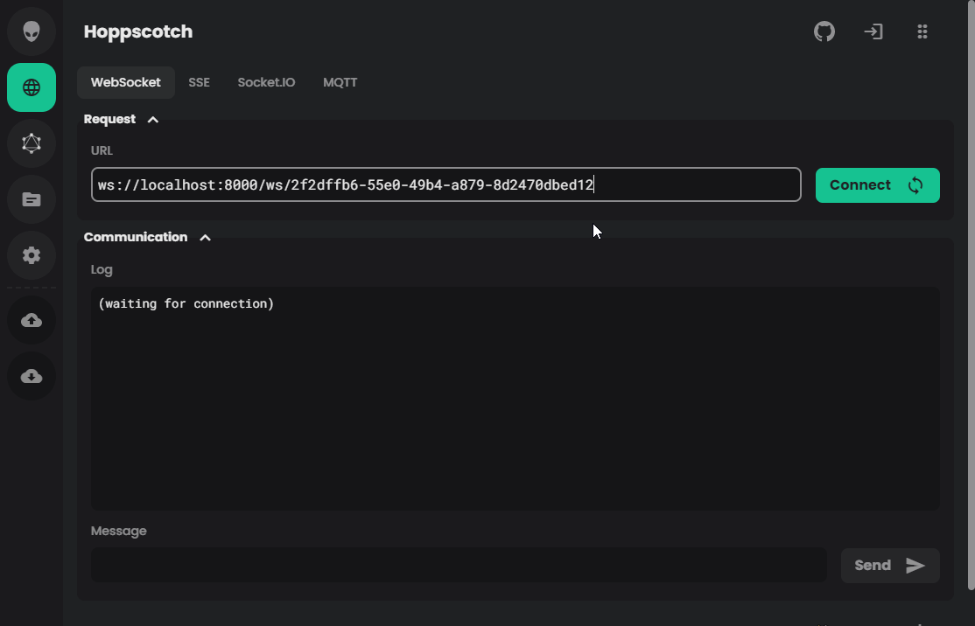Viewport: 975px width, 626px height.
Task: Click the "(waiting for connection)" log text
Action: click(x=186, y=303)
